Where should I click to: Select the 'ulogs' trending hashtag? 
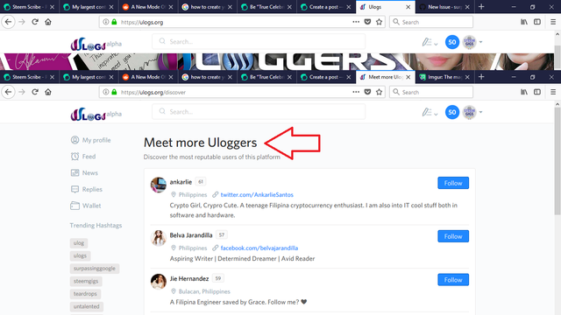click(80, 255)
